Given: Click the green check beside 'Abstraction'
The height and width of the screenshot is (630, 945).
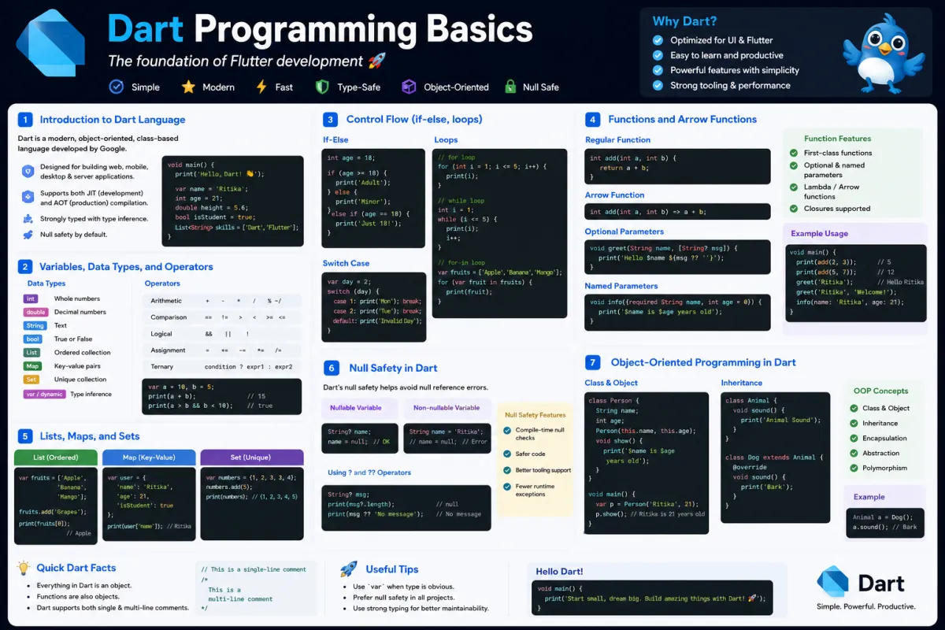Looking at the screenshot, I should pos(854,453).
